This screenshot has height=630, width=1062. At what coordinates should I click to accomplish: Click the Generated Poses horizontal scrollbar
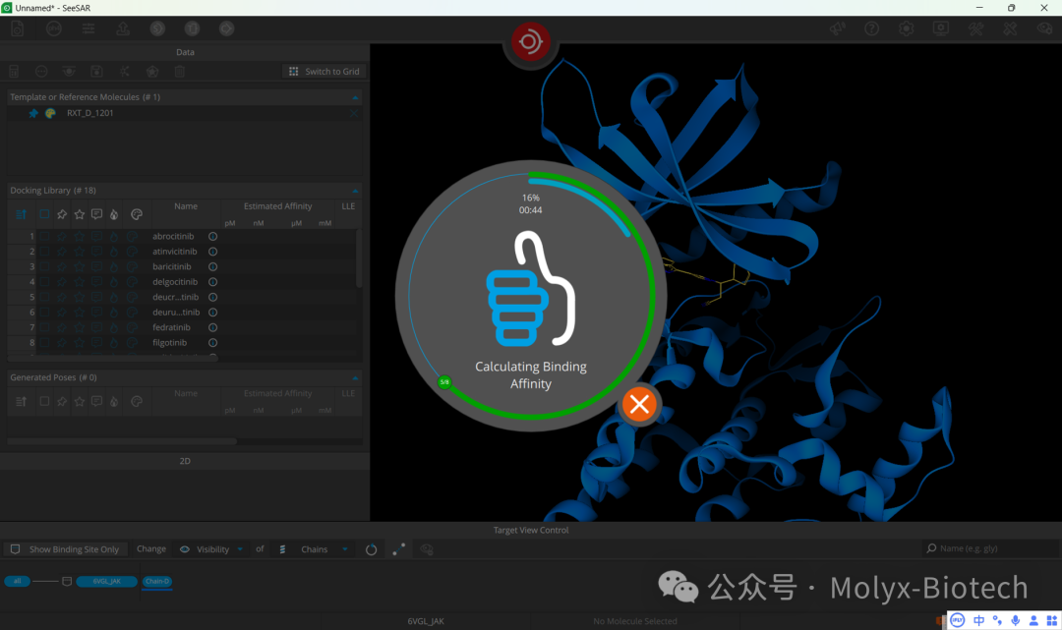tap(122, 441)
